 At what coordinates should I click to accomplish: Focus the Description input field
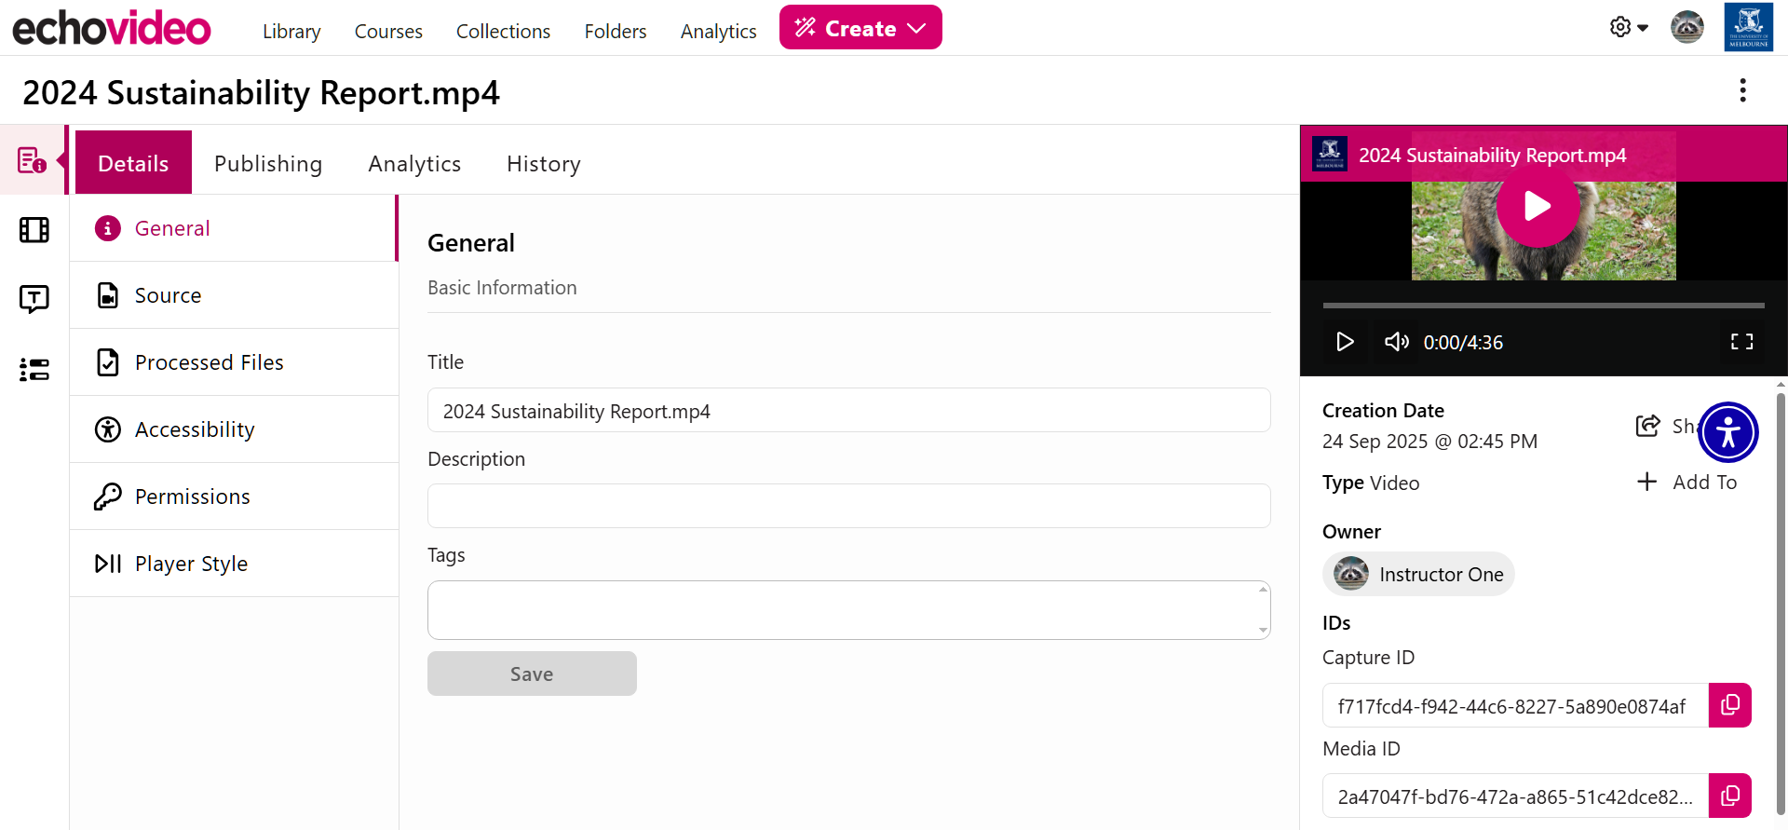pos(848,506)
